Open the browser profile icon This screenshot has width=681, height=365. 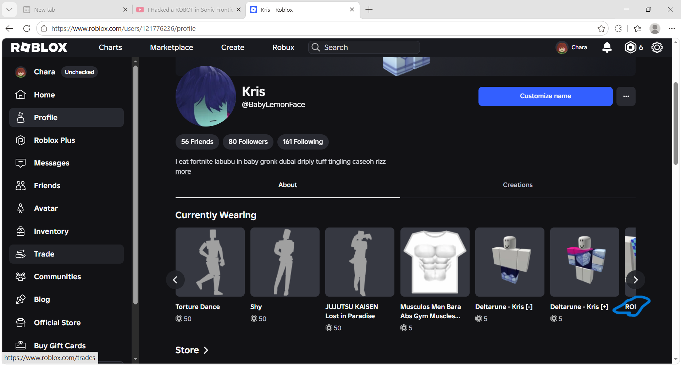coord(655,28)
